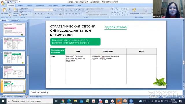Select the five-point star shape in gallery
The image size is (185, 104).
125,14
